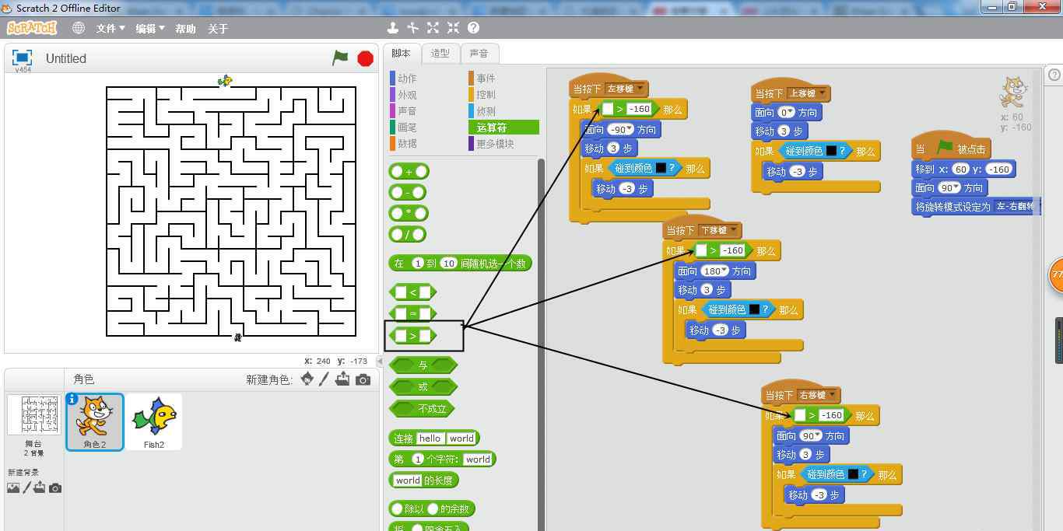Screen dimensions: 1063x531
Task: Pick color swatch in 上移键 script
Action: [830, 151]
